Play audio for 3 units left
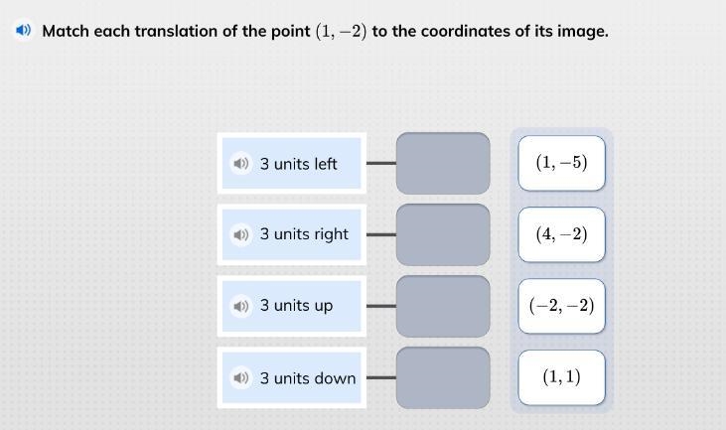 pyautogui.click(x=240, y=164)
